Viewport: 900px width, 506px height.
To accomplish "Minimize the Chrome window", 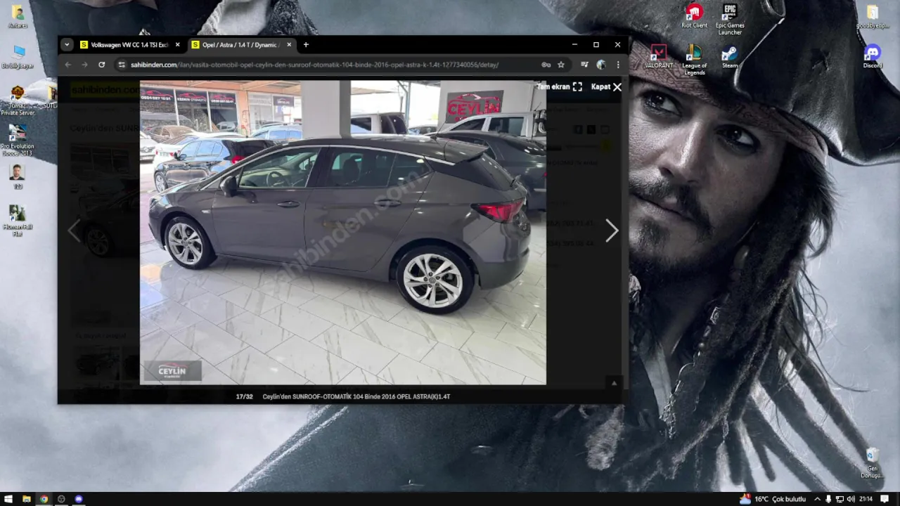I will tap(574, 45).
